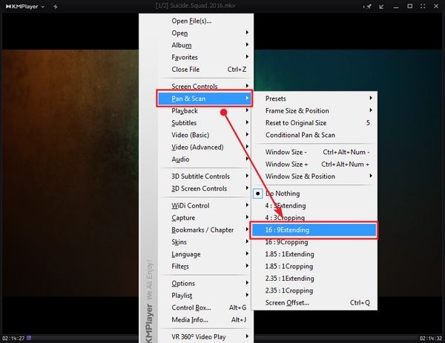Open VR 360° Video Play submenu
Viewport: 445px width, 343px height.
click(x=205, y=337)
